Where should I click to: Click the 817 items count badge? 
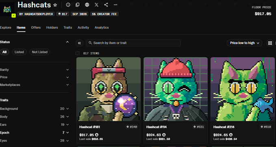[63, 14]
